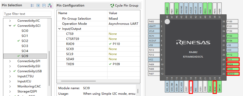
Task: Collapse the Input/Output property group
Action: (x=60, y=29)
